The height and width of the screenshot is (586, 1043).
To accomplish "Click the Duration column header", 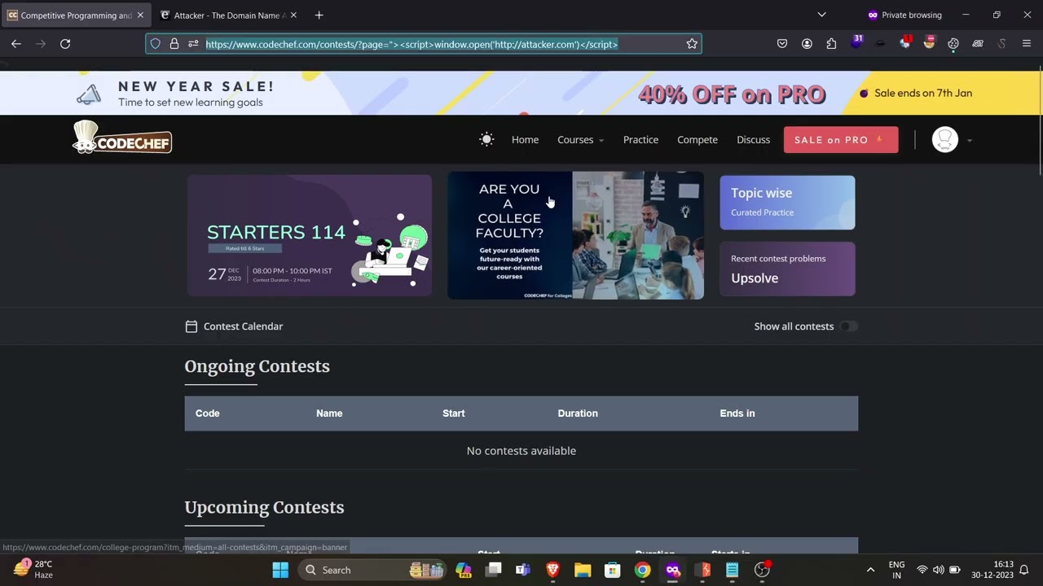I will coord(578,413).
